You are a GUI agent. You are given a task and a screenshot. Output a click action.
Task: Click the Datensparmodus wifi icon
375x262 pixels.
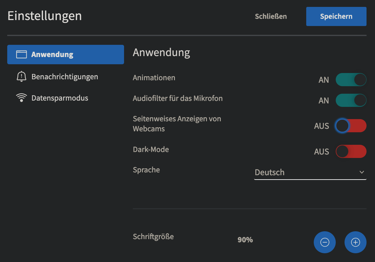click(x=21, y=98)
